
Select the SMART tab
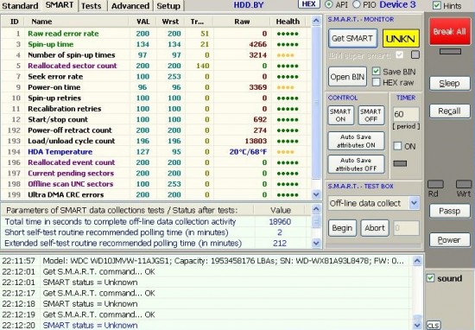pos(60,5)
